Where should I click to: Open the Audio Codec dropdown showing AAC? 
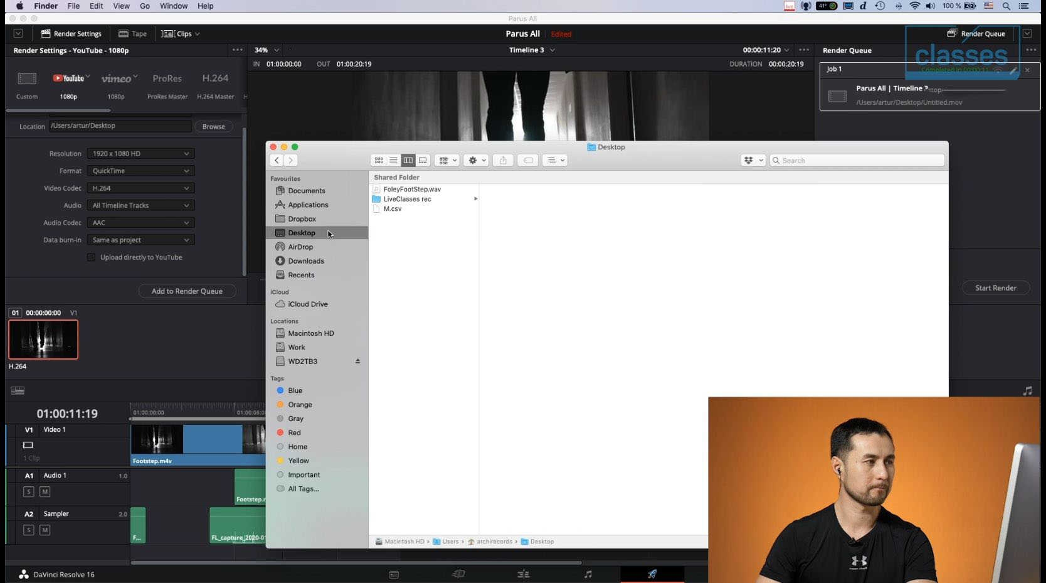[x=140, y=223]
